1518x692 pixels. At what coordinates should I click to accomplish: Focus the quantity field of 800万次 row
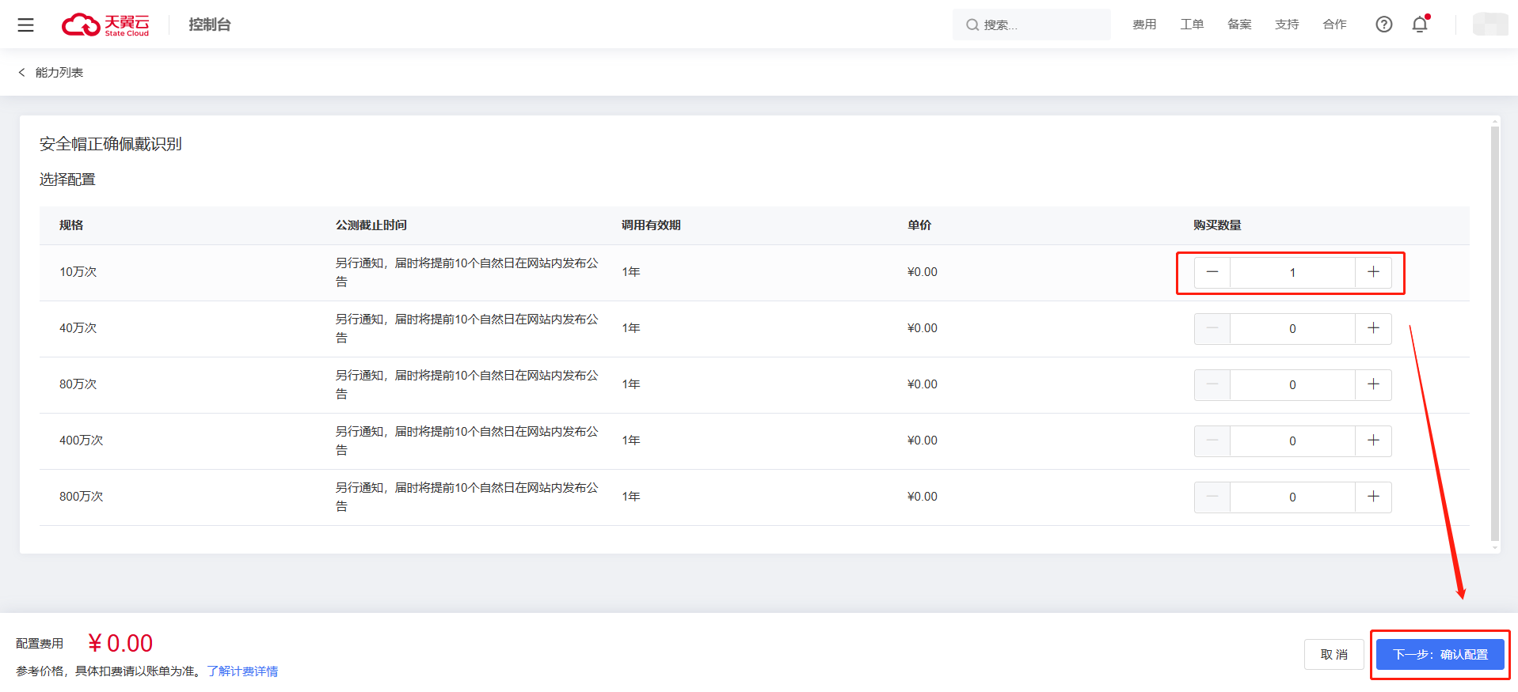click(1292, 497)
